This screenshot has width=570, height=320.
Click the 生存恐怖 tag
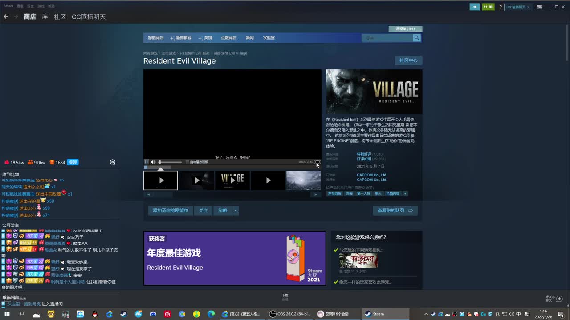click(x=334, y=194)
